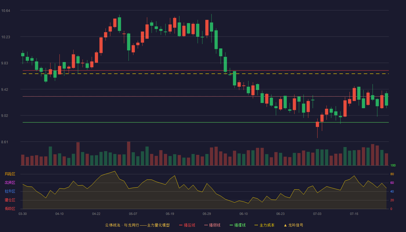Click the 10.64 price axis label
The width and height of the screenshot is (406, 232).
coord(6,11)
